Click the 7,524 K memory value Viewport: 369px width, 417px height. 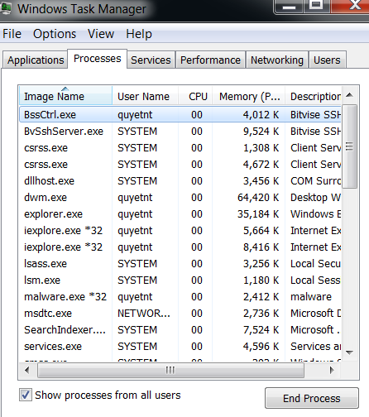coord(261,330)
